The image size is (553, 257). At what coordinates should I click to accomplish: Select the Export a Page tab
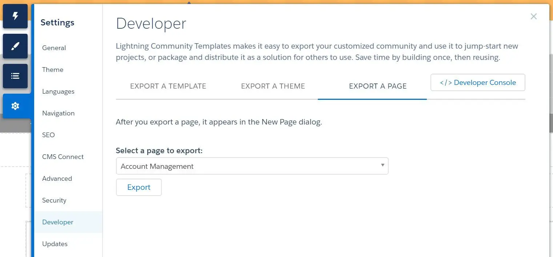tap(378, 86)
